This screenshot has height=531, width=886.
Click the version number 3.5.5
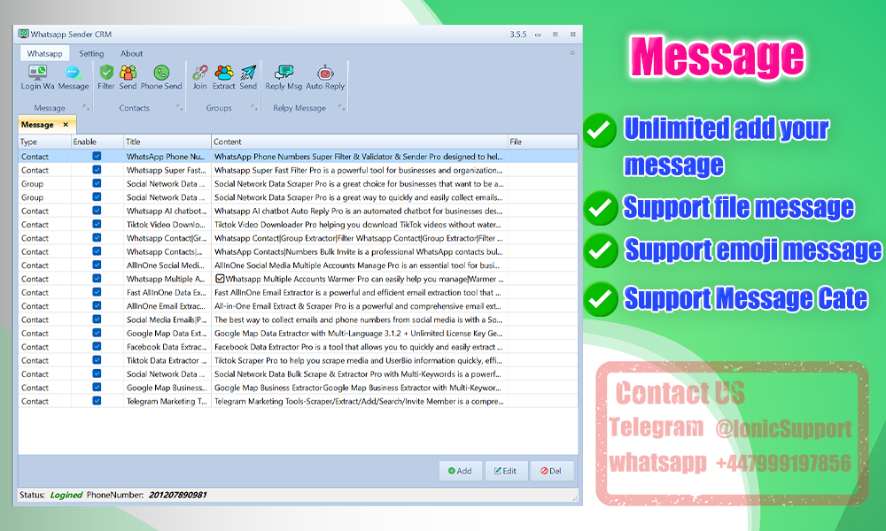click(x=517, y=35)
